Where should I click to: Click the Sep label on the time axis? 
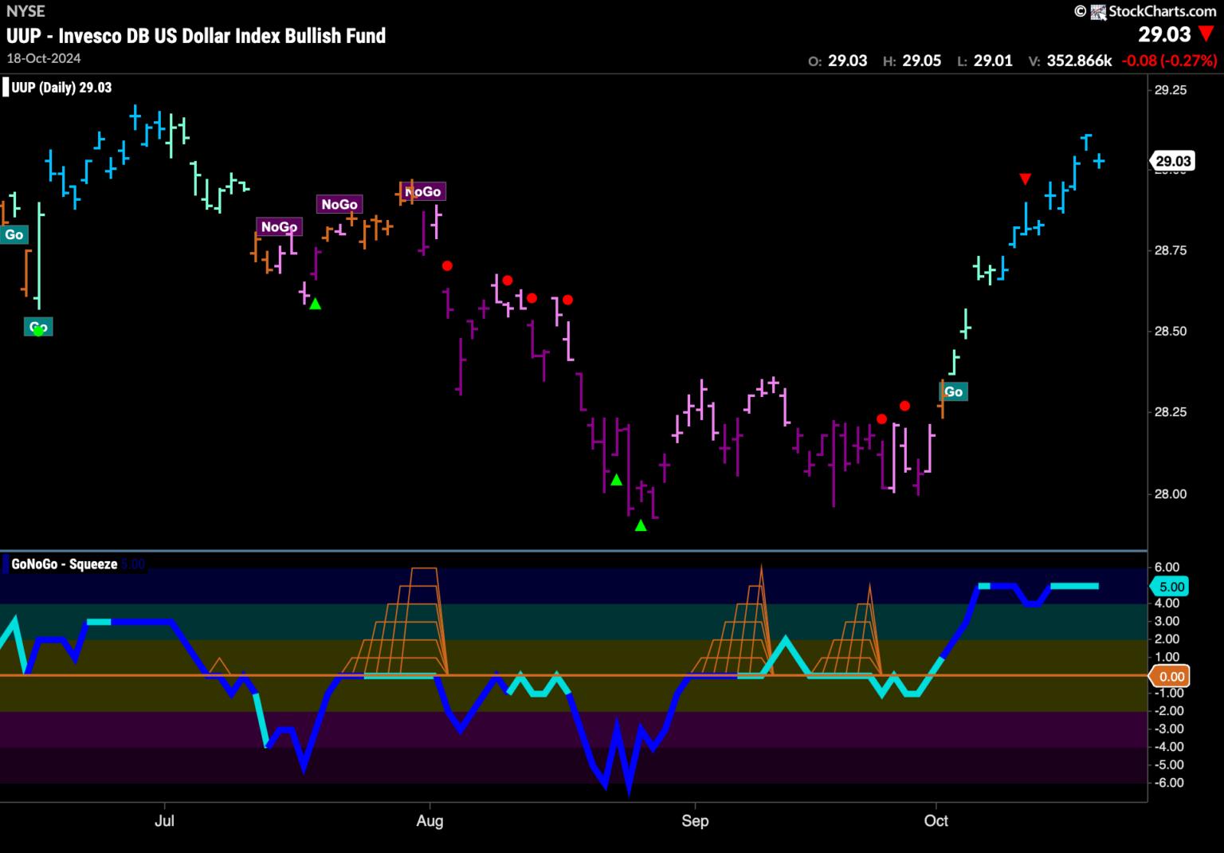pyautogui.click(x=695, y=820)
